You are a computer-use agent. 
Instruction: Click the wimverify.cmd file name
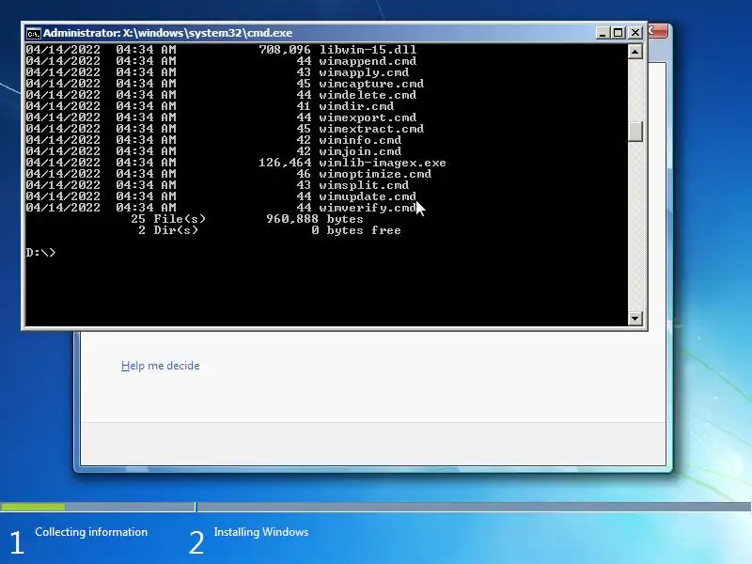pyautogui.click(x=368, y=208)
